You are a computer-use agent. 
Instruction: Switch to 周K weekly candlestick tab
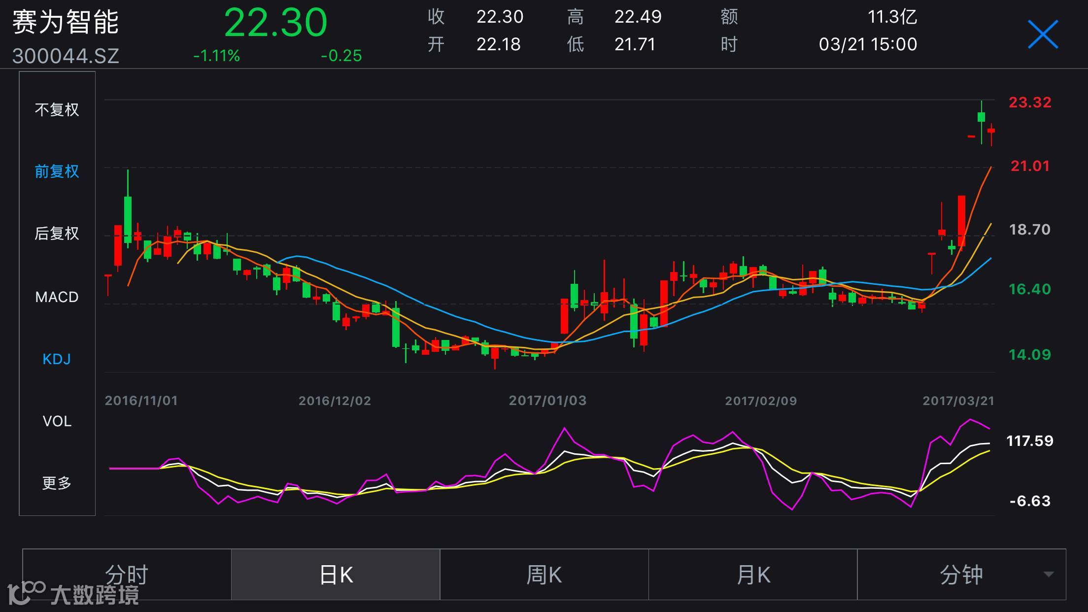coord(544,575)
